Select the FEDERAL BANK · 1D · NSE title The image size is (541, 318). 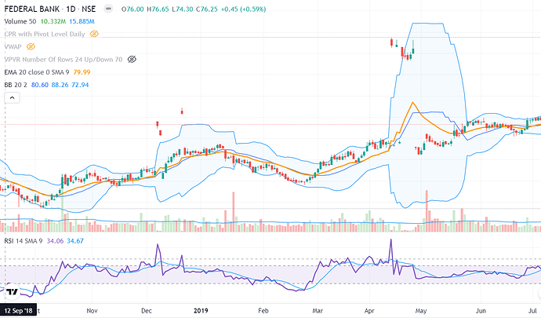[50, 9]
